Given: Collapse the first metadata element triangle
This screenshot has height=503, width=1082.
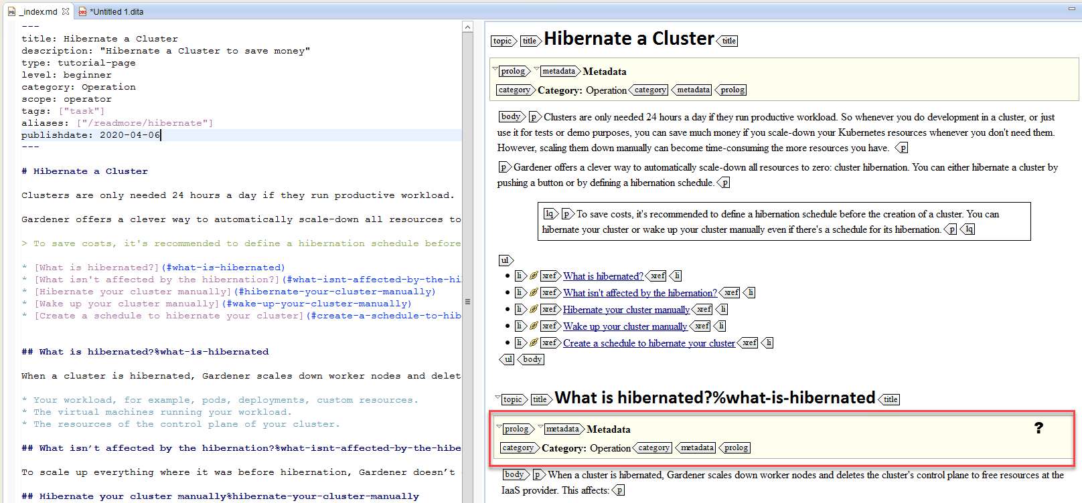Looking at the screenshot, I should click(536, 68).
